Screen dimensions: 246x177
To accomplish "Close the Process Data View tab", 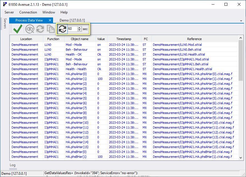I will (50, 20).
